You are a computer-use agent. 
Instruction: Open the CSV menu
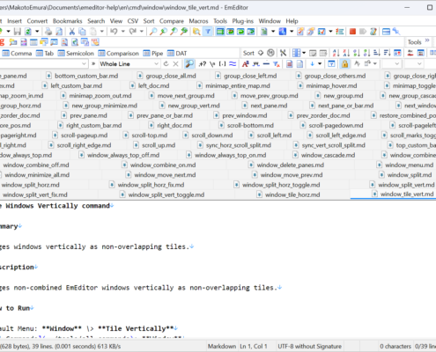coord(132,21)
